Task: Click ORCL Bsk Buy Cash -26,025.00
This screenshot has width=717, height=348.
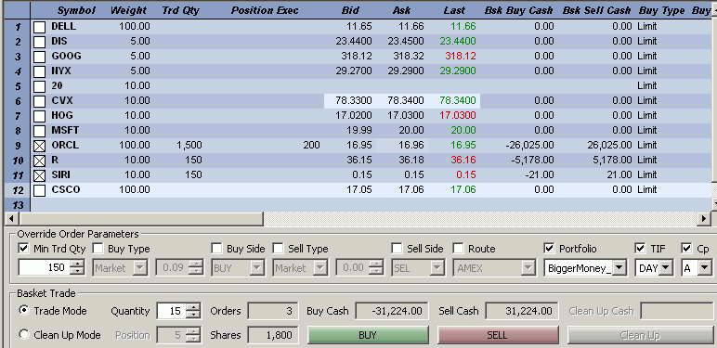Action: [x=529, y=145]
